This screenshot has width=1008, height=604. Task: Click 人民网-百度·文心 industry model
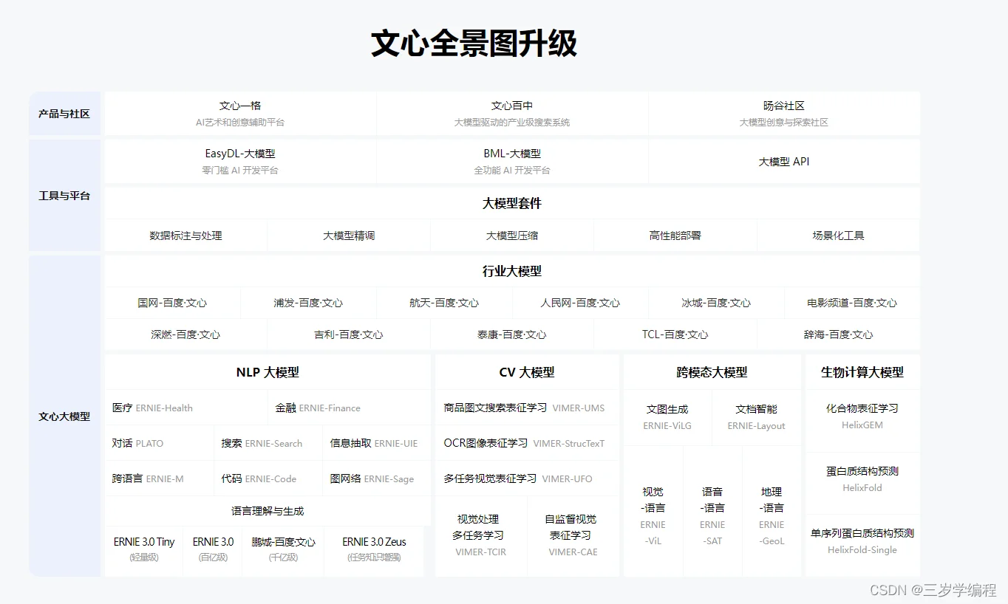(580, 303)
